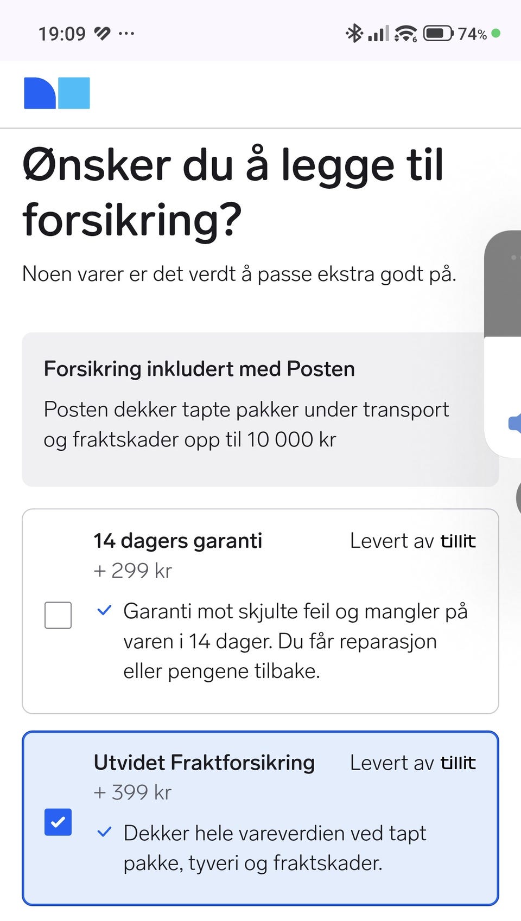Viewport: 521px width, 921px height.
Task: Tap the blue speaker icon on volume panel
Action: 515,424
